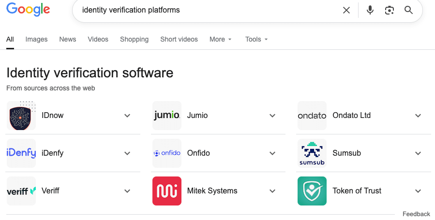The image size is (435, 220).
Task: Click the IDnow logo thumbnail
Action: pos(21,116)
